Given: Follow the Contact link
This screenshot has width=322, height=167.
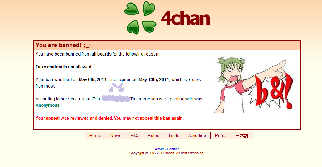Looking at the screenshot, I should tap(173, 149).
